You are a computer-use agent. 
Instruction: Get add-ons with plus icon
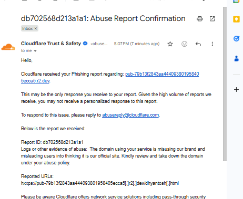[236, 90]
